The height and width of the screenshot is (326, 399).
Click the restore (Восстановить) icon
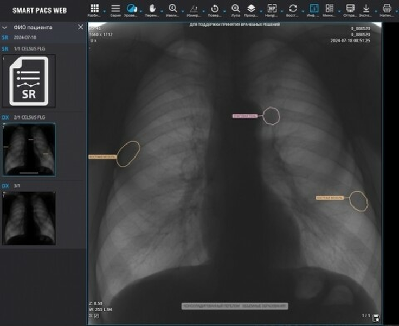(293, 9)
